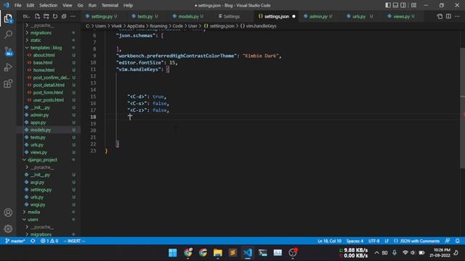Screen dimensions: 465x261
Task: Select language mode JSON with Comments
Action: pos(416,241)
